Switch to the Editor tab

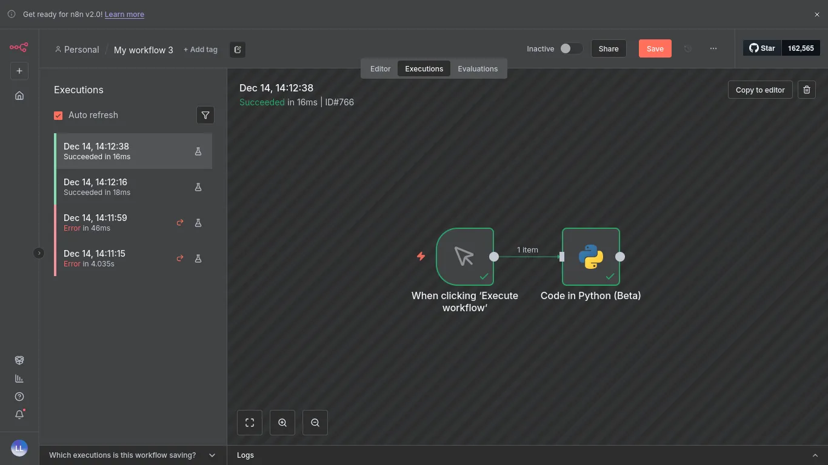pos(380,68)
